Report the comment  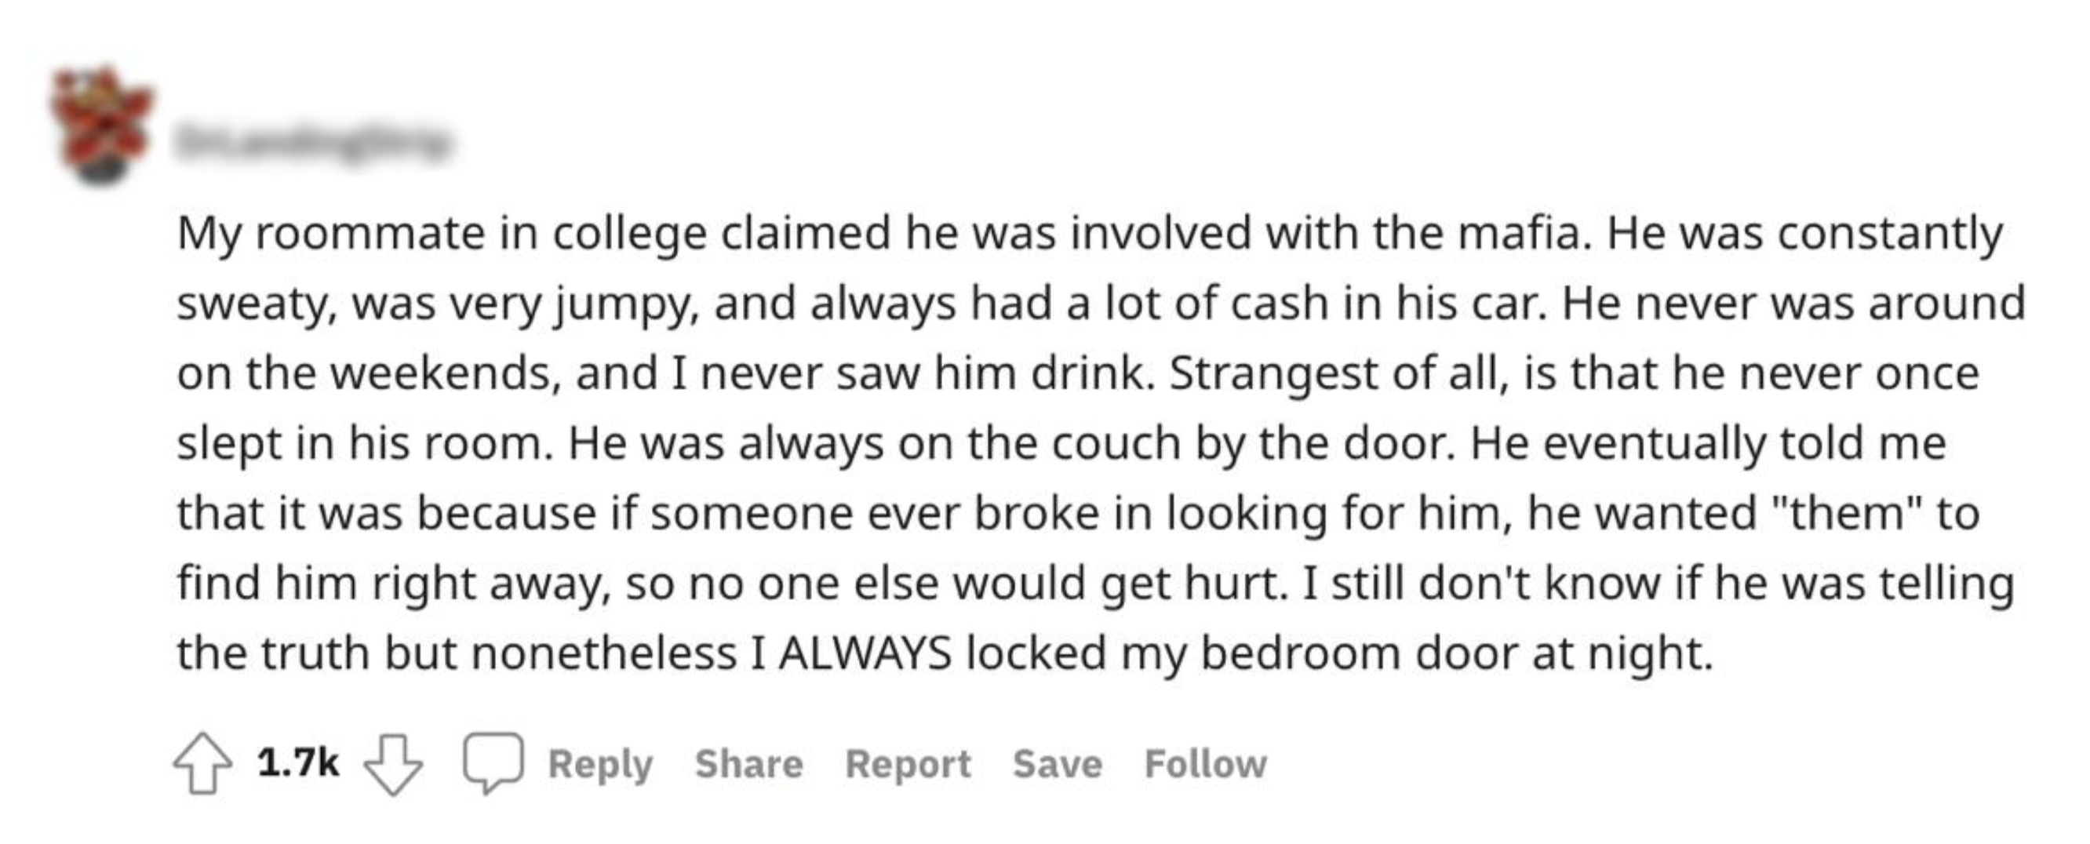(908, 764)
